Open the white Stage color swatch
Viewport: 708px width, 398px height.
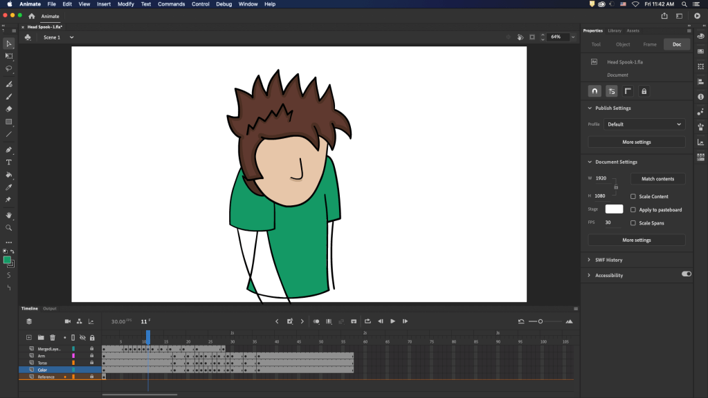point(614,209)
